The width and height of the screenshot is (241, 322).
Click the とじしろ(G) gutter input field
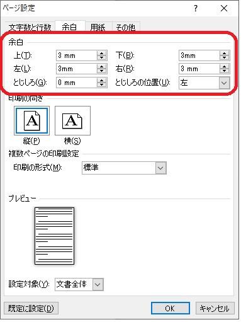[77, 83]
